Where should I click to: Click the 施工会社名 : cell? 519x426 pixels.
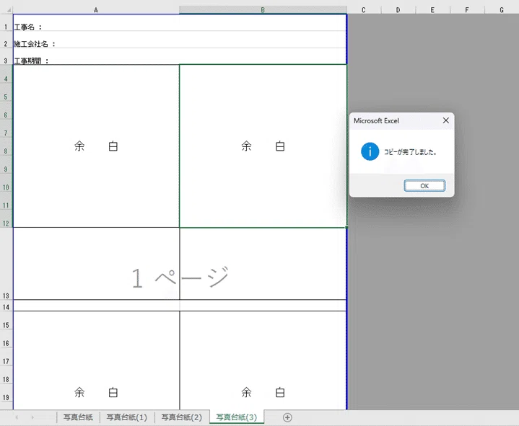click(x=96, y=40)
